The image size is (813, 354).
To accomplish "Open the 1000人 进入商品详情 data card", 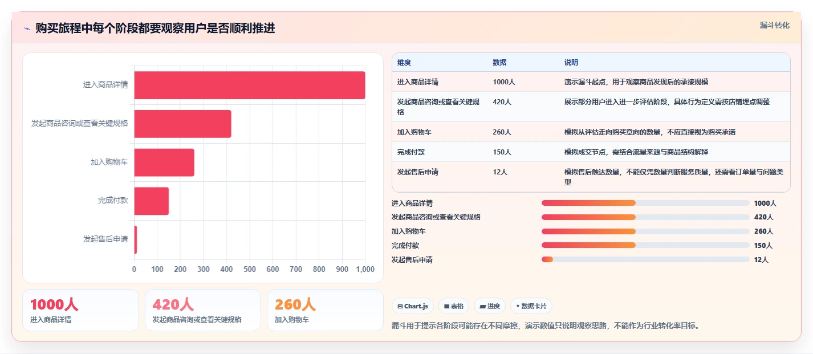I will (80, 310).
